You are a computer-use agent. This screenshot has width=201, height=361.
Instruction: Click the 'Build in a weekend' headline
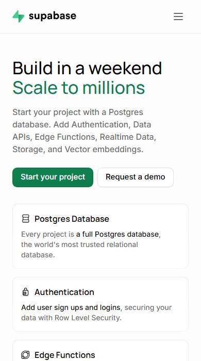pyautogui.click(x=87, y=68)
